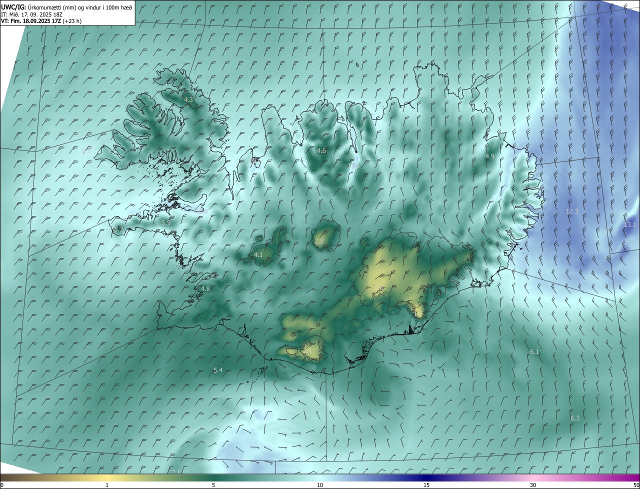Click the title text 'Úrkomumætti (mm) og vindur'
This screenshot has width=640, height=489.
coord(65,7)
